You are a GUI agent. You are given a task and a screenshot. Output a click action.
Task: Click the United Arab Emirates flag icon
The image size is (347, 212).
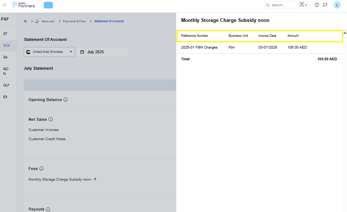click(x=28, y=52)
